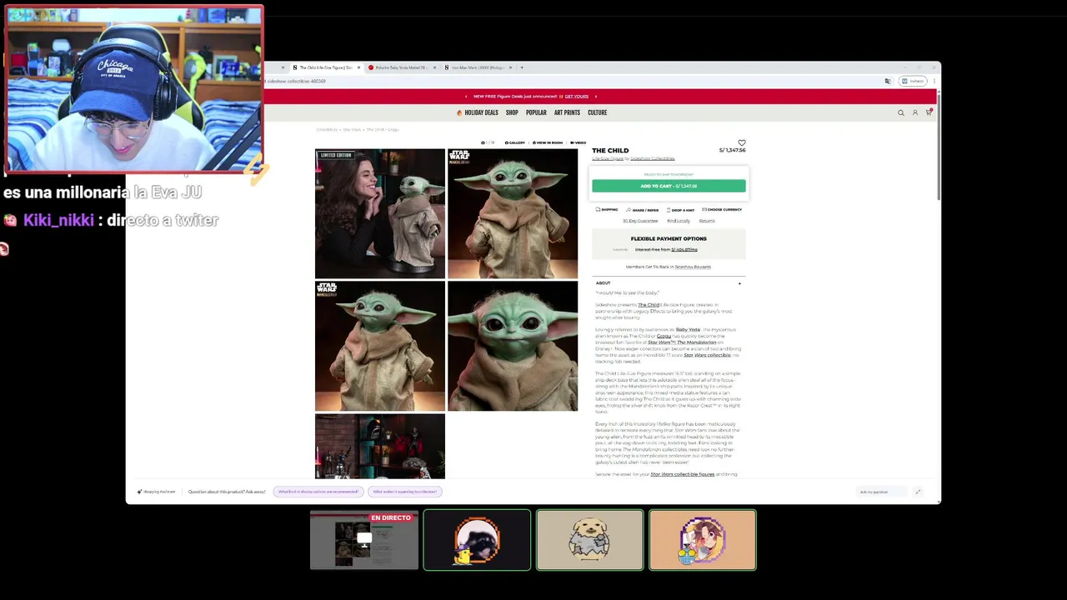Click the Star Wars breadcrumb link

(352, 130)
